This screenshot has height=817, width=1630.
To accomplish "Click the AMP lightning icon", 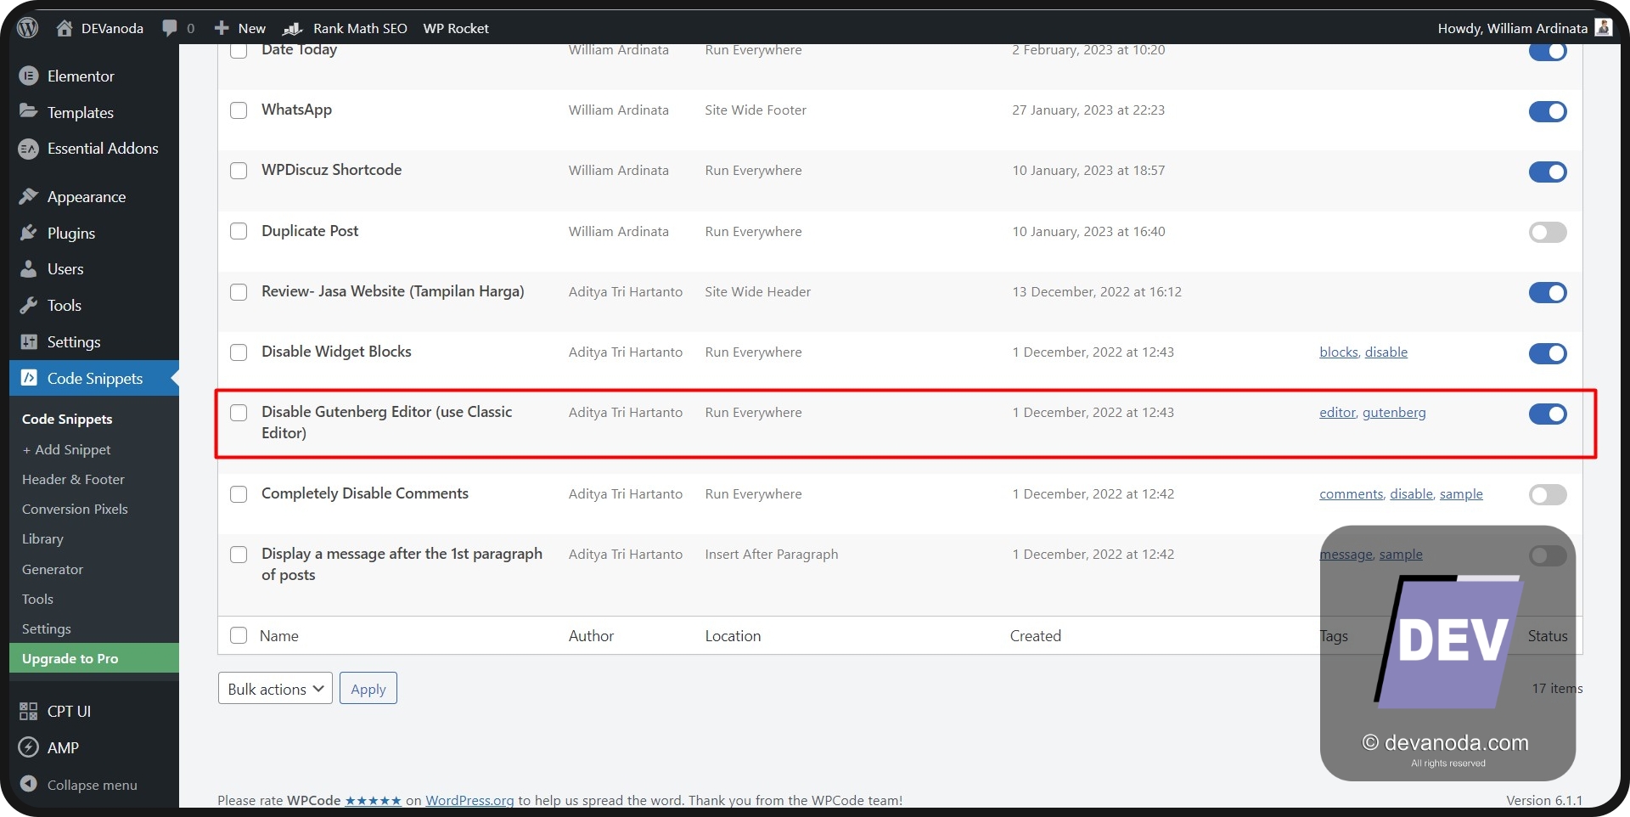I will point(29,747).
